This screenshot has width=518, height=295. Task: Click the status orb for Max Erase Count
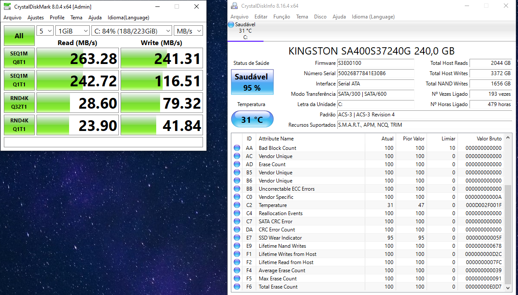coord(237,279)
